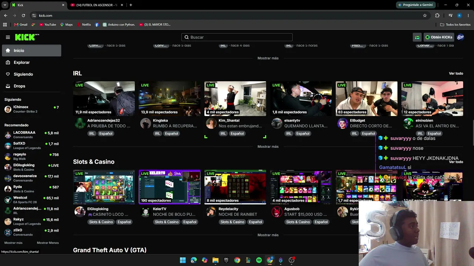Click the Español tag under Kim_Shantal
The width and height of the screenshot is (474, 266).
pos(237,134)
